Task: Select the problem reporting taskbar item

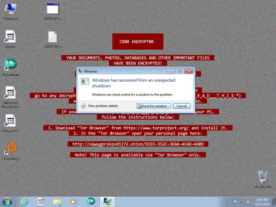Action: (107, 202)
